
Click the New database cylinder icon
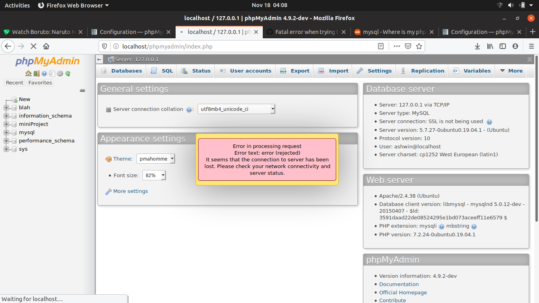15,99
